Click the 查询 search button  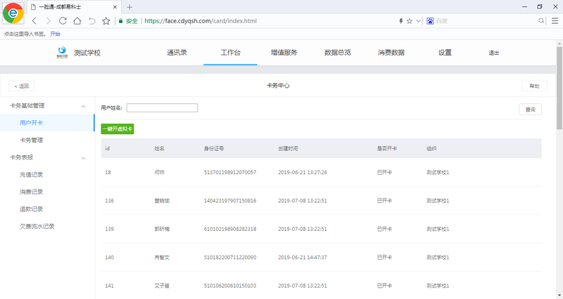[x=530, y=109]
